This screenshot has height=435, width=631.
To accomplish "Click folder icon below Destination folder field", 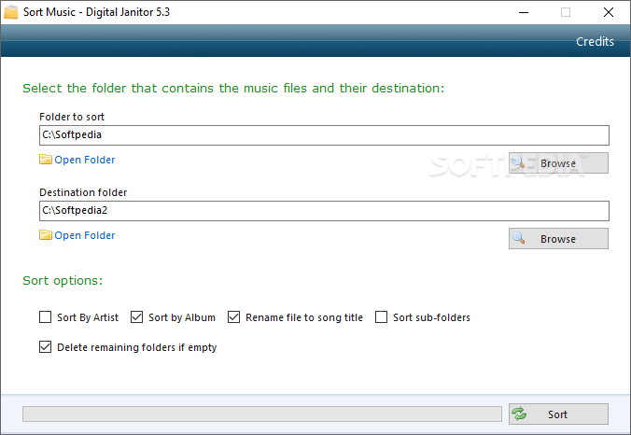I will (46, 235).
